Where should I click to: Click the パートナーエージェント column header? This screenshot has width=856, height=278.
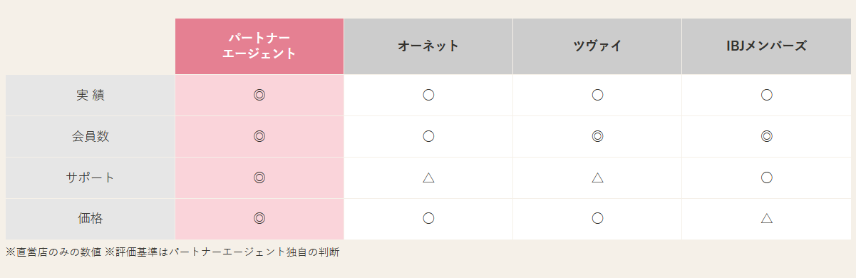[259, 46]
